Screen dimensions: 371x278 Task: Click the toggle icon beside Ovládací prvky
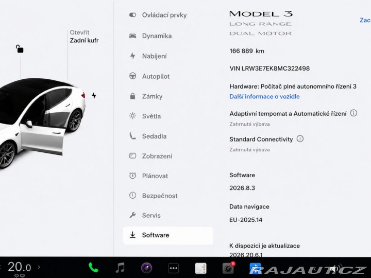pyautogui.click(x=132, y=15)
